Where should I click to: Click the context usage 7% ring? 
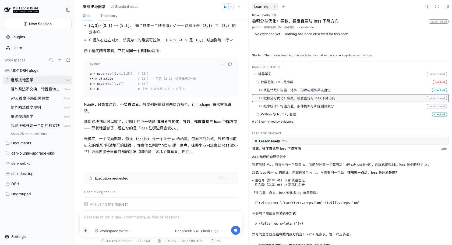216,241
